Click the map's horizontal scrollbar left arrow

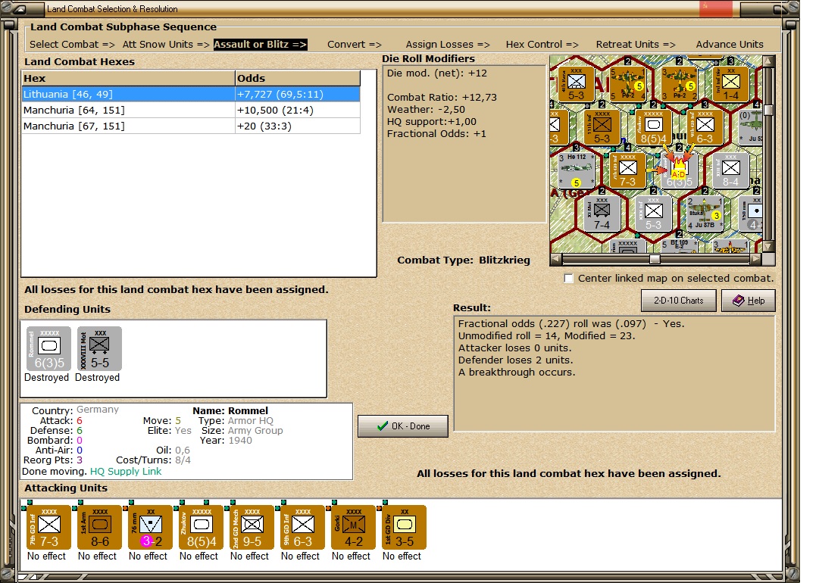(x=556, y=258)
